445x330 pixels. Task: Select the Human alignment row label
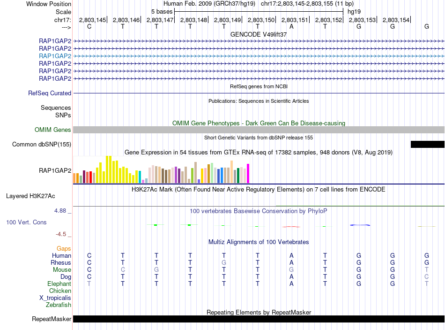pos(61,255)
